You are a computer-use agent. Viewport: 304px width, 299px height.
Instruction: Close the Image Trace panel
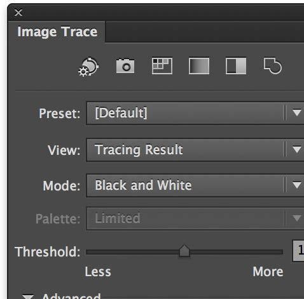tap(18, 13)
